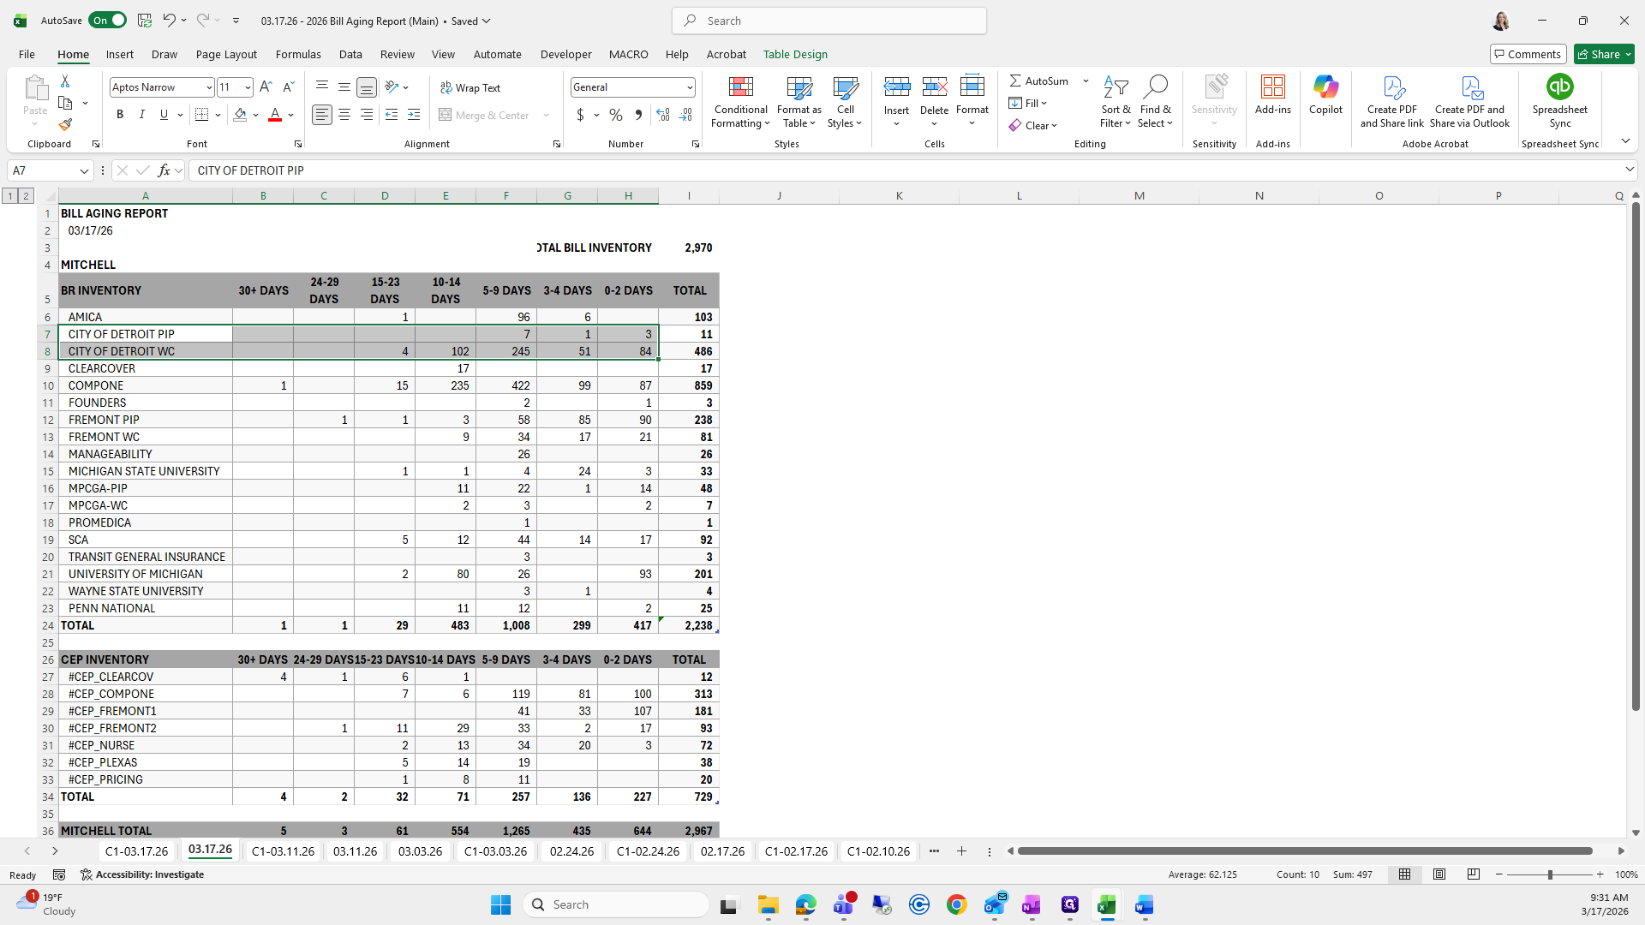
Task: Click the Insert Function fx icon
Action: (164, 170)
